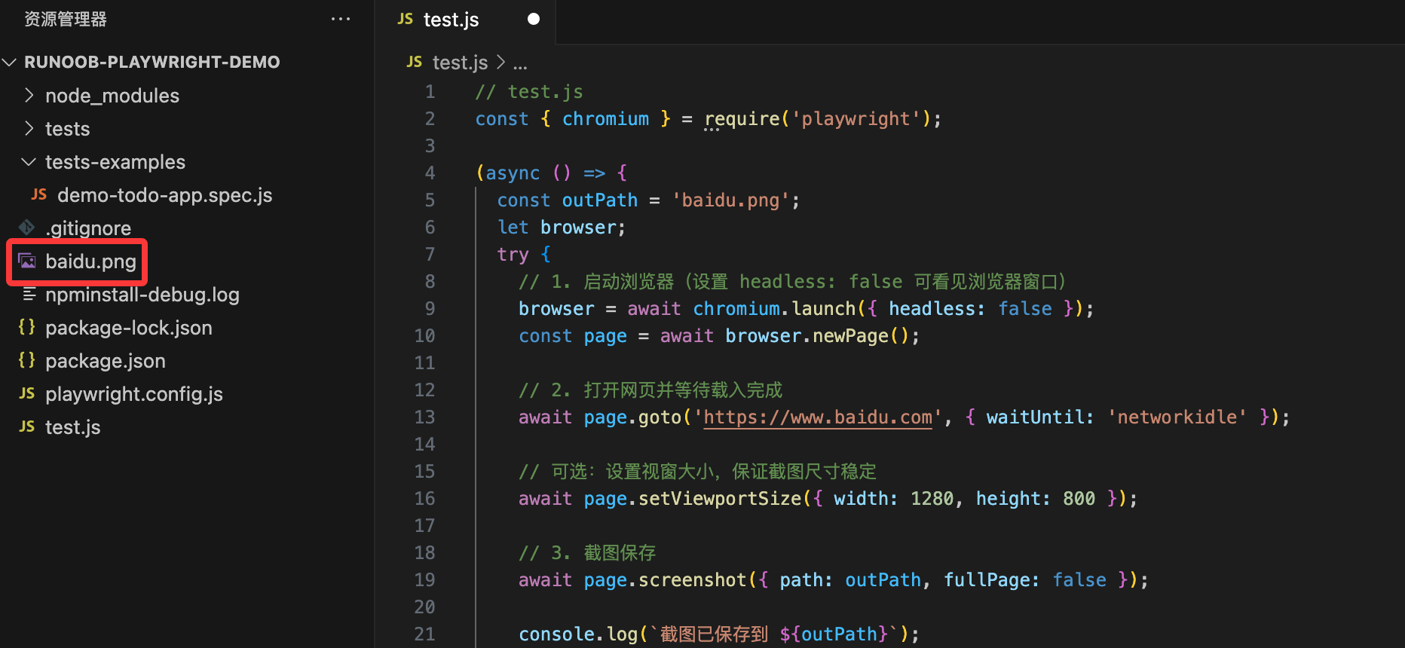This screenshot has width=1405, height=648.
Task: Click the baidu.png image file icon
Action: tap(27, 261)
